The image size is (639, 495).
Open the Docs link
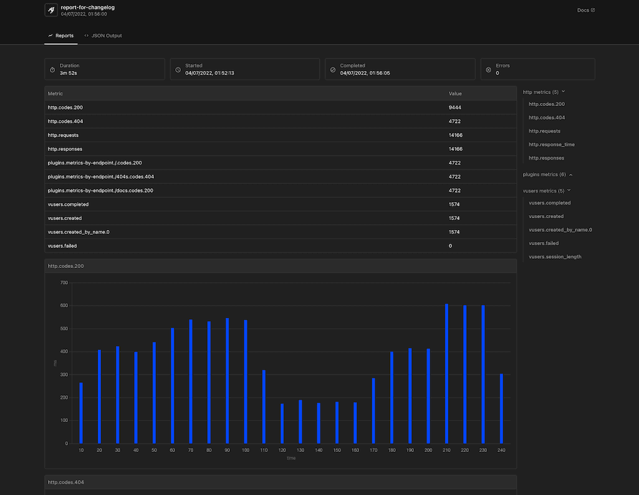pyautogui.click(x=584, y=10)
